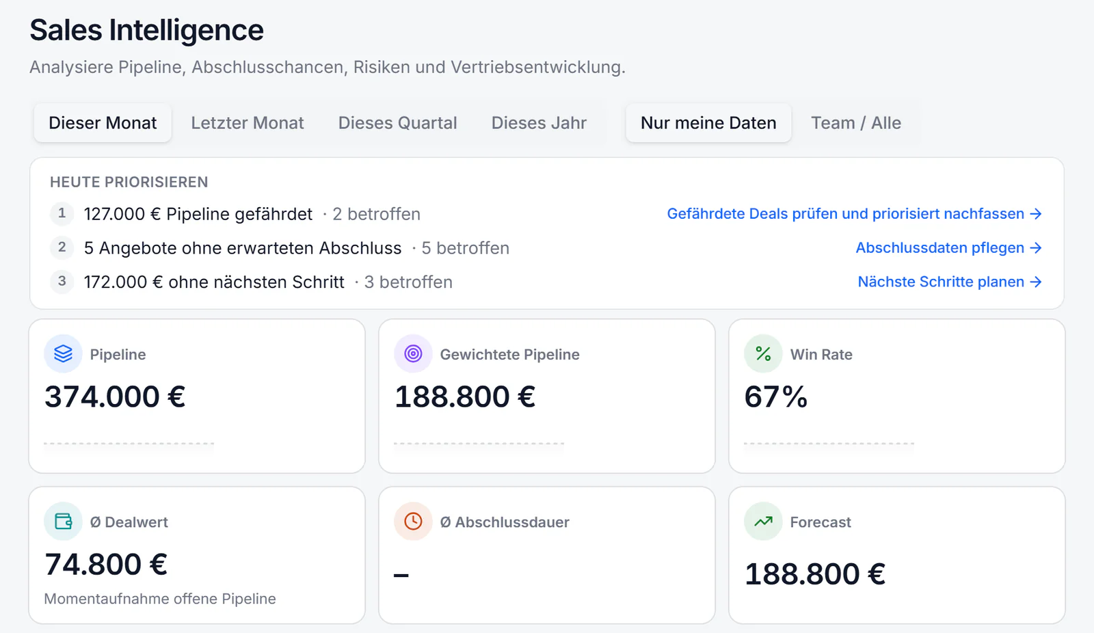Switch to Dieses Jahr period
The image size is (1094, 633).
tap(539, 123)
